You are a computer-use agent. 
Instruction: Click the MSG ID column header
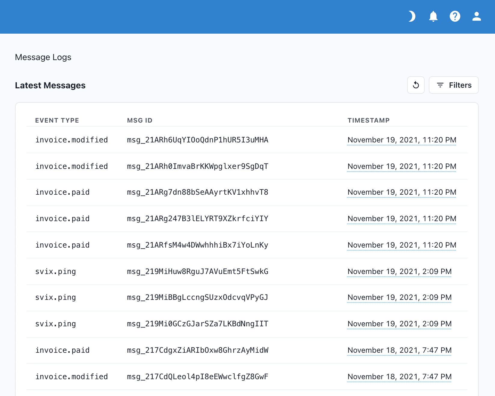point(140,120)
